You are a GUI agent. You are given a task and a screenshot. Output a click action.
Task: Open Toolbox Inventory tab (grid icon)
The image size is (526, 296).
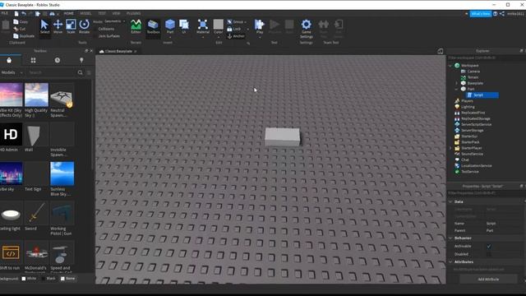[33, 60]
